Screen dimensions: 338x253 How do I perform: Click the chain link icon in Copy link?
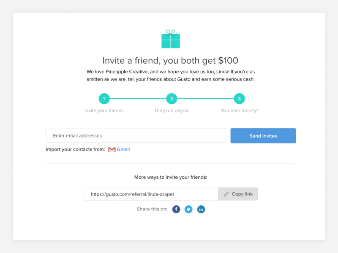pyautogui.click(x=226, y=194)
